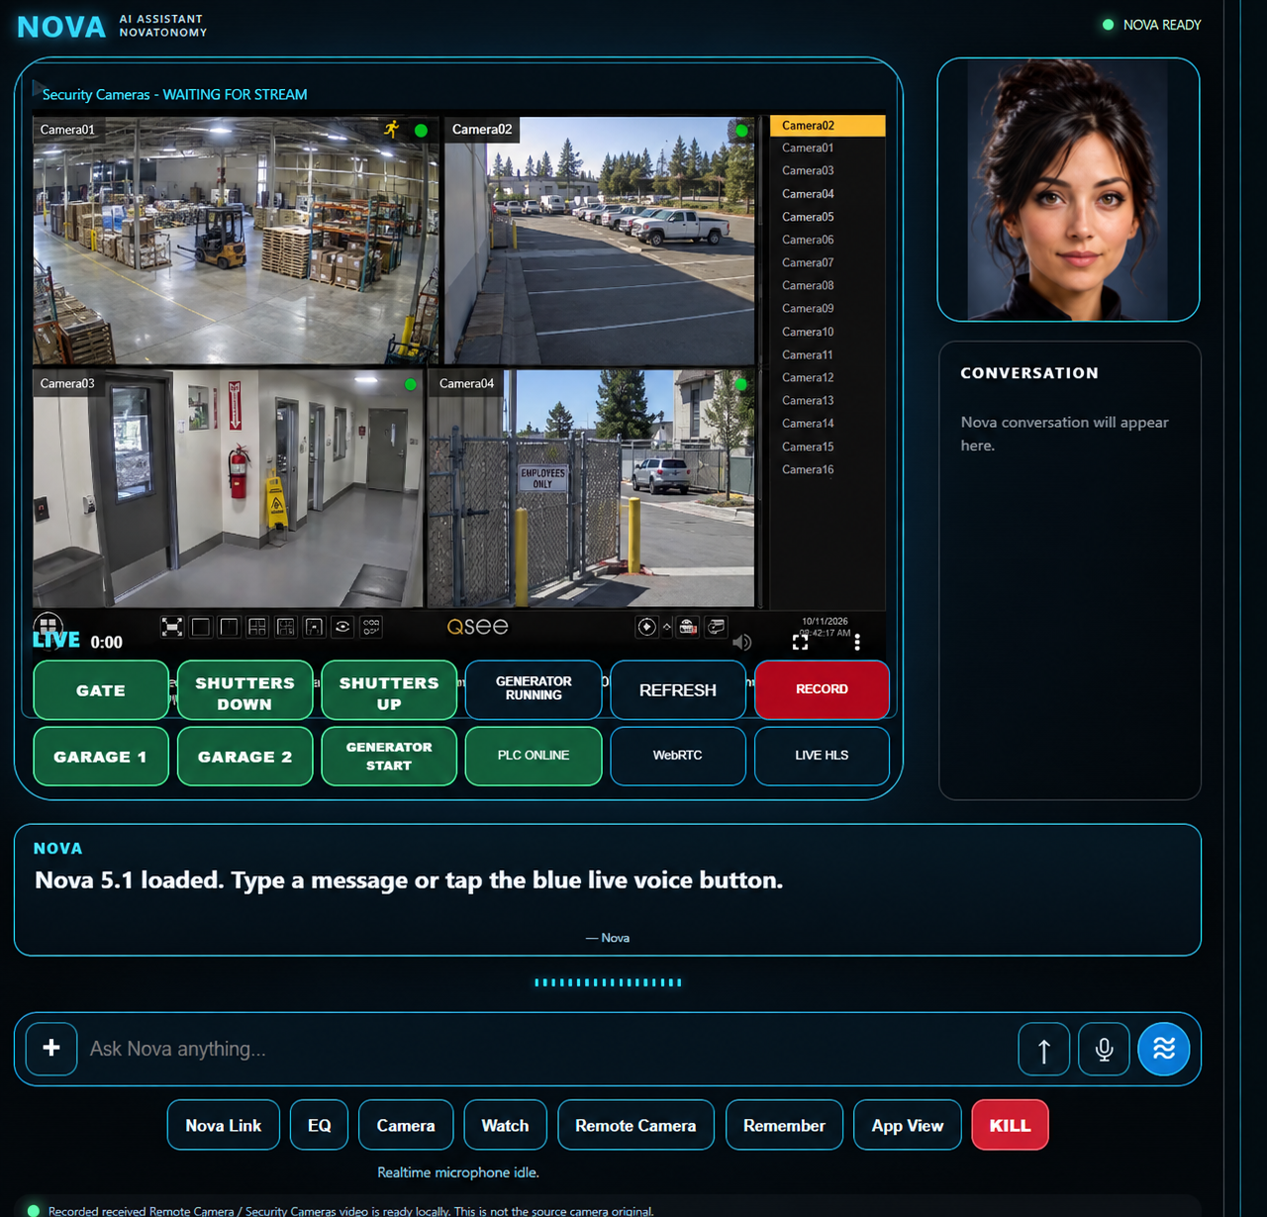Open the three-dot video options menu
Screen dimensions: 1267x1217
coord(857,643)
